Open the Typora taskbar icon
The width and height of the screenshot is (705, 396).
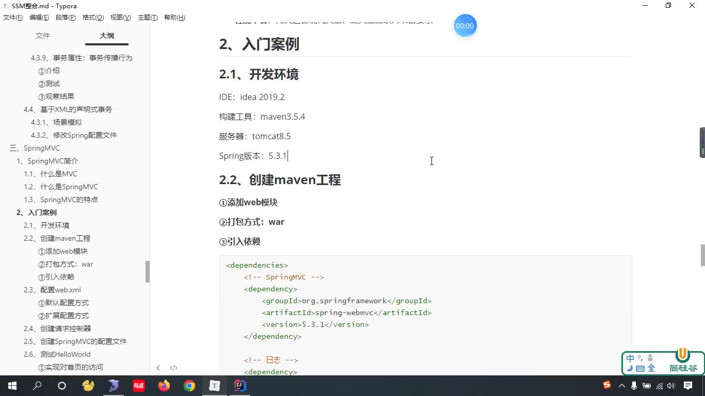(215, 386)
